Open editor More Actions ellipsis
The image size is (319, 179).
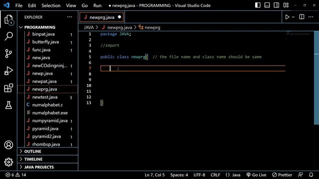pos(311,17)
